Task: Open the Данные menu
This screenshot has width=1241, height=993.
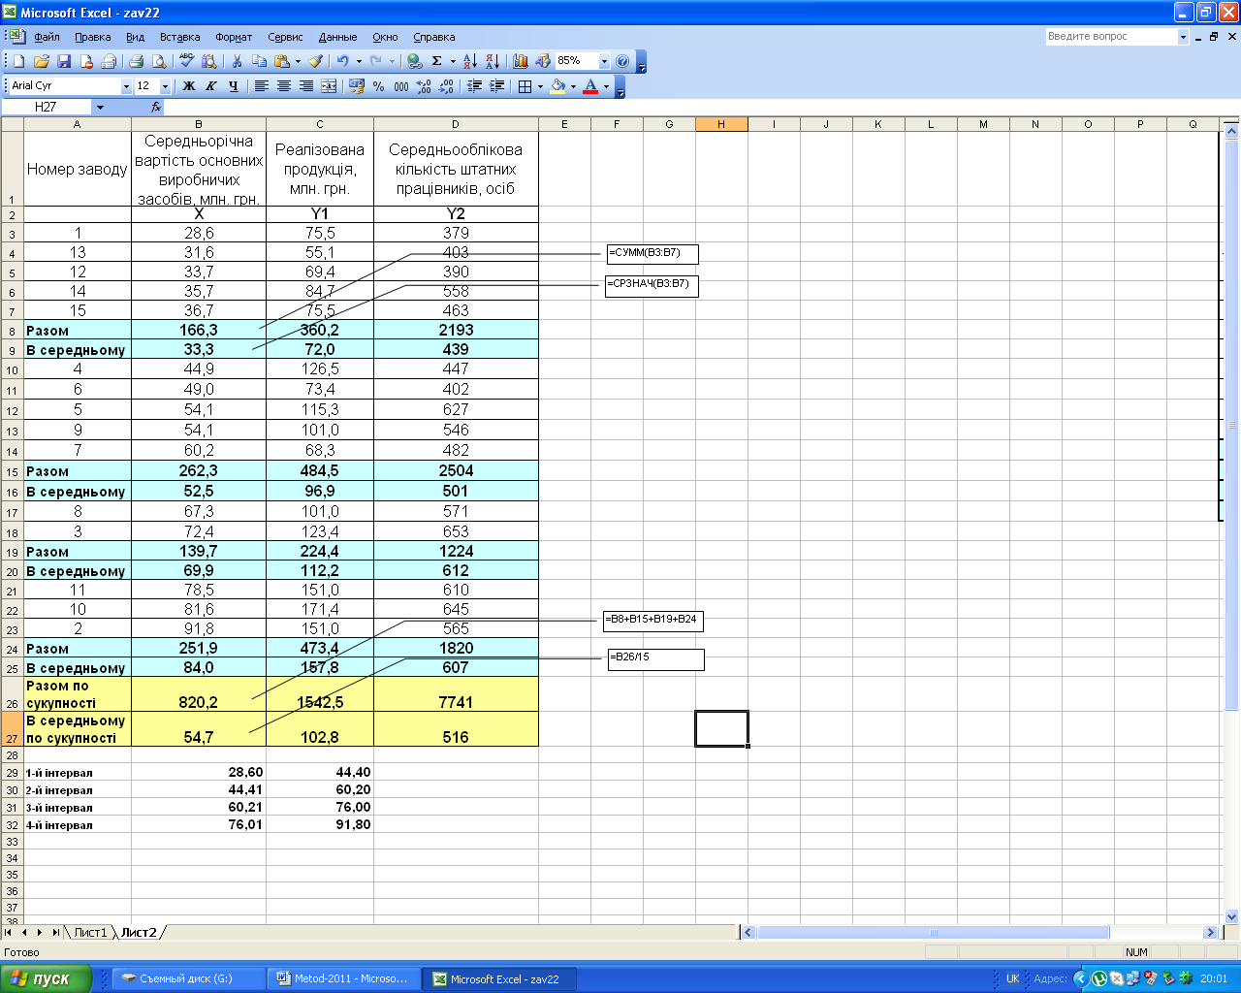Action: click(x=337, y=37)
